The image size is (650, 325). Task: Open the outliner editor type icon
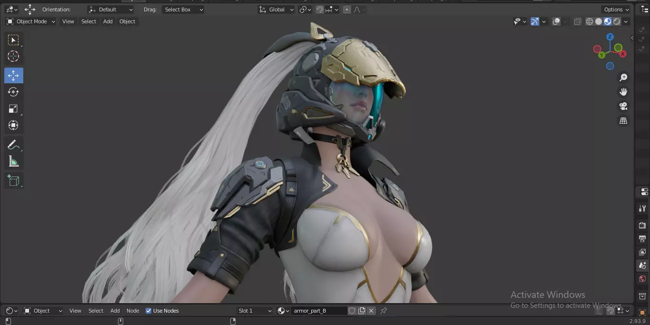(x=645, y=10)
